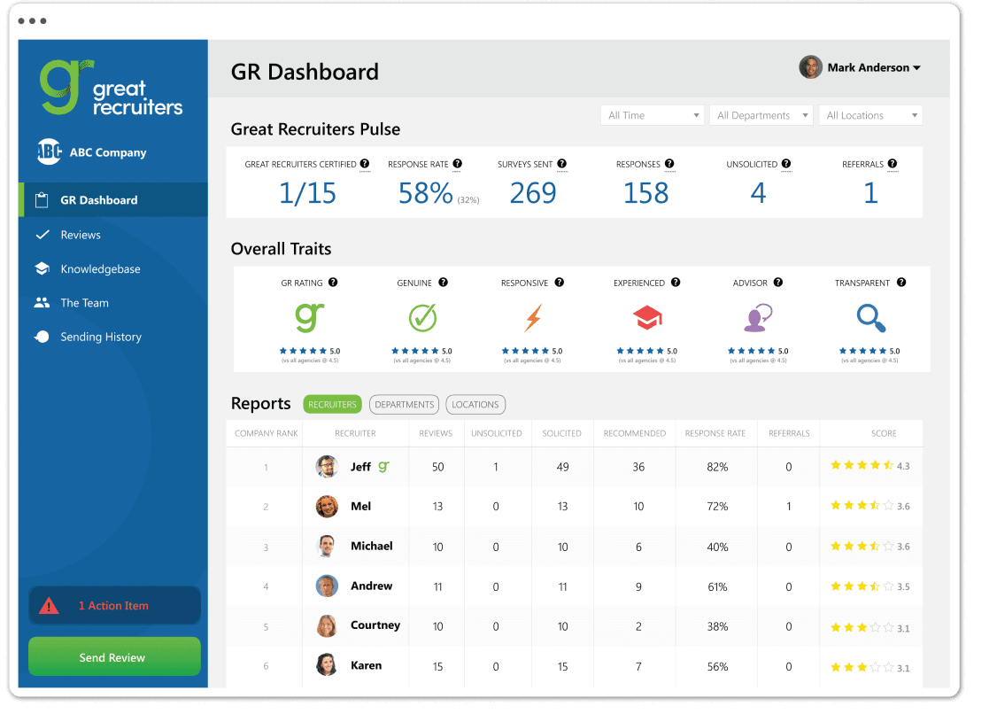997x714 pixels.
Task: Open the All Departments dropdown
Action: (x=761, y=115)
